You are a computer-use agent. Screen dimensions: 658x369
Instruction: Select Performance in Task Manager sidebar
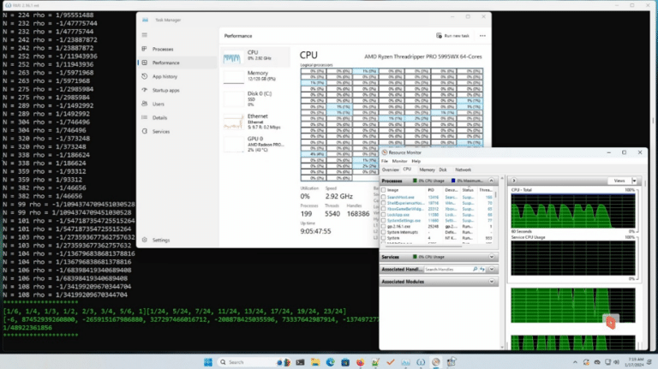[176, 62]
